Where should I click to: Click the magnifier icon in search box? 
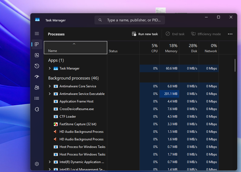[100, 20]
